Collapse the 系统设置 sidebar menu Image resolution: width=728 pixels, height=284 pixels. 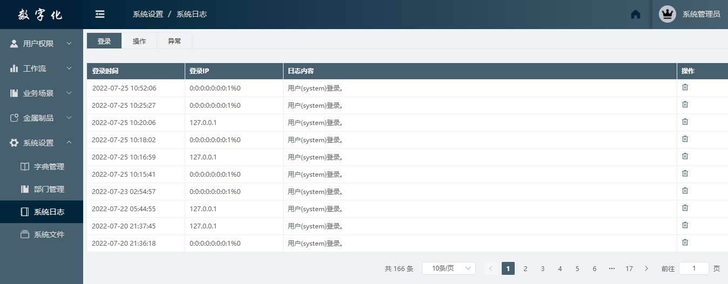point(42,143)
